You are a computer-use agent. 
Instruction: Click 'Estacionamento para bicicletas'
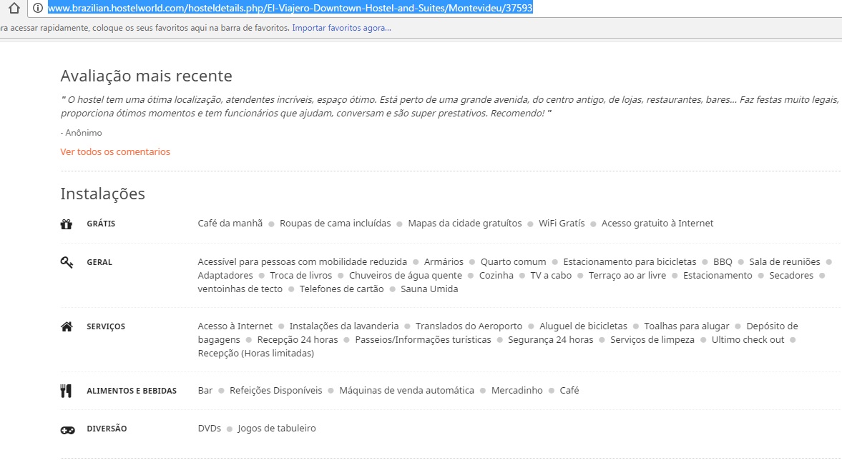[x=630, y=261]
